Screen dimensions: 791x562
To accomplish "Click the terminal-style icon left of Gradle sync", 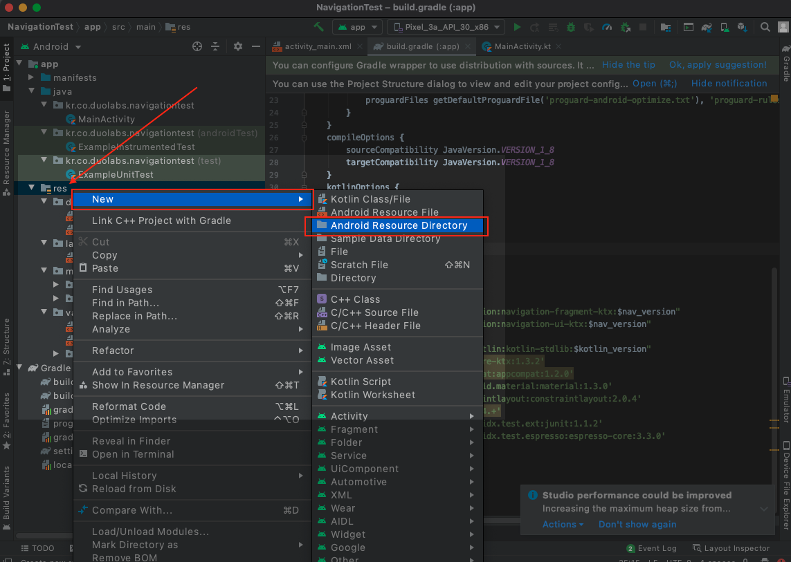I will tap(688, 27).
